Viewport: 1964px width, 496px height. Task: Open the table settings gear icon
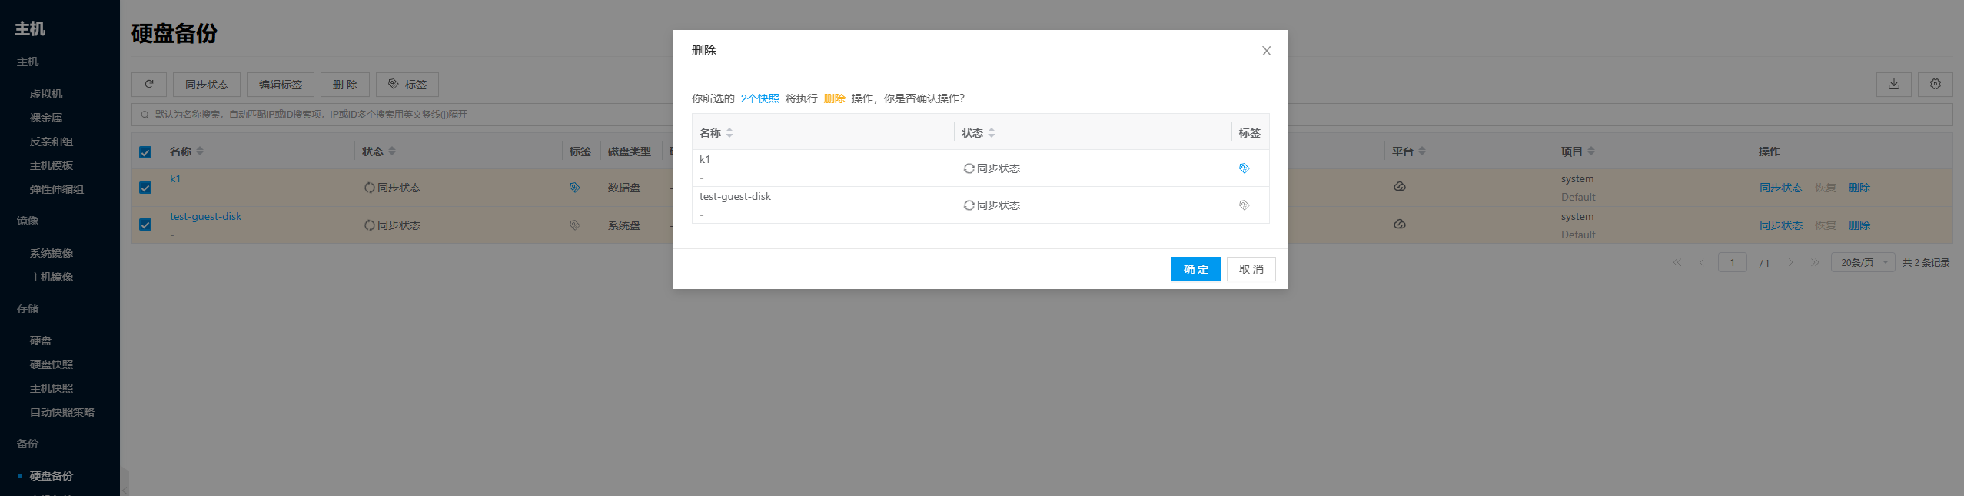1936,85
